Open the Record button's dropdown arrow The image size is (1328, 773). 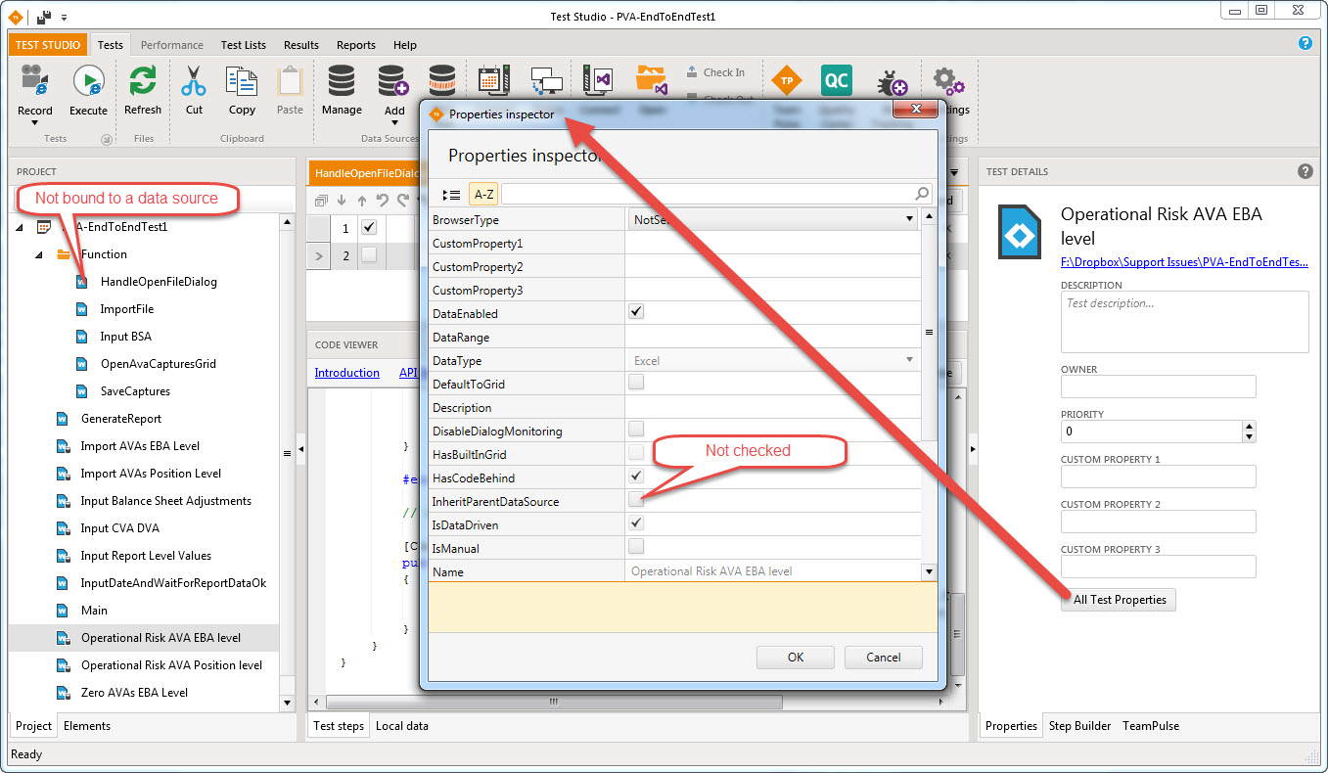[x=35, y=123]
